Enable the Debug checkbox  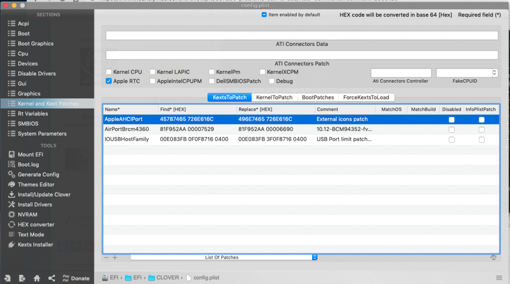[272, 81]
